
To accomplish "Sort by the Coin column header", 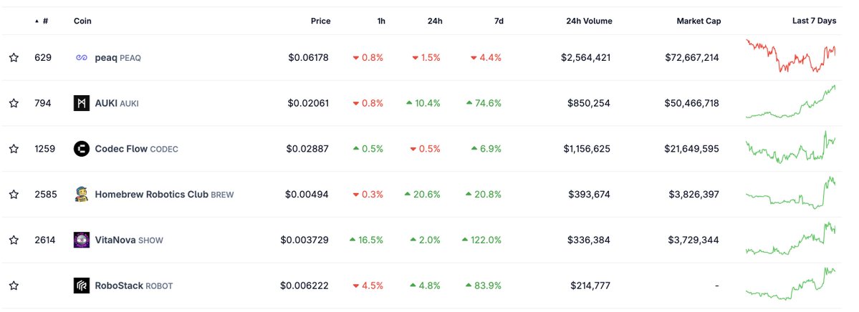I will point(82,21).
